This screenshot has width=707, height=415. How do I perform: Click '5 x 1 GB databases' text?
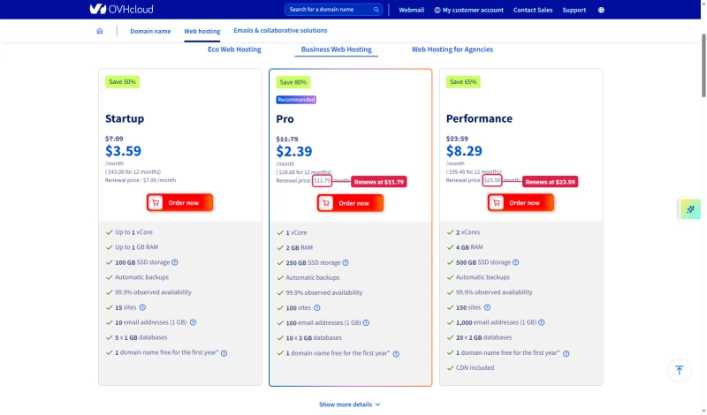[x=141, y=337]
